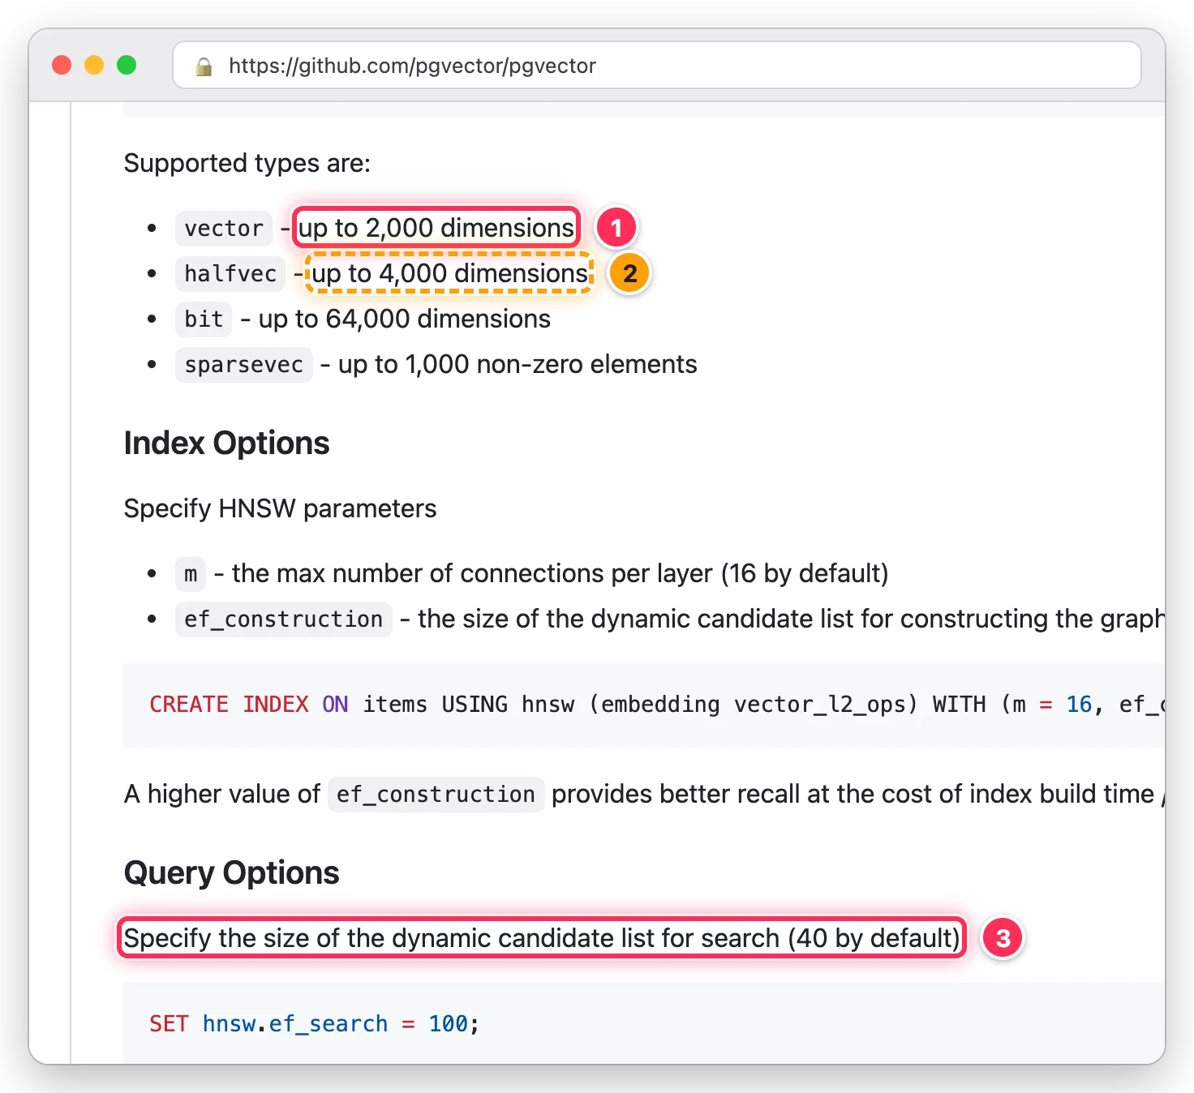Click the 'halfvec' type code label

(x=230, y=274)
